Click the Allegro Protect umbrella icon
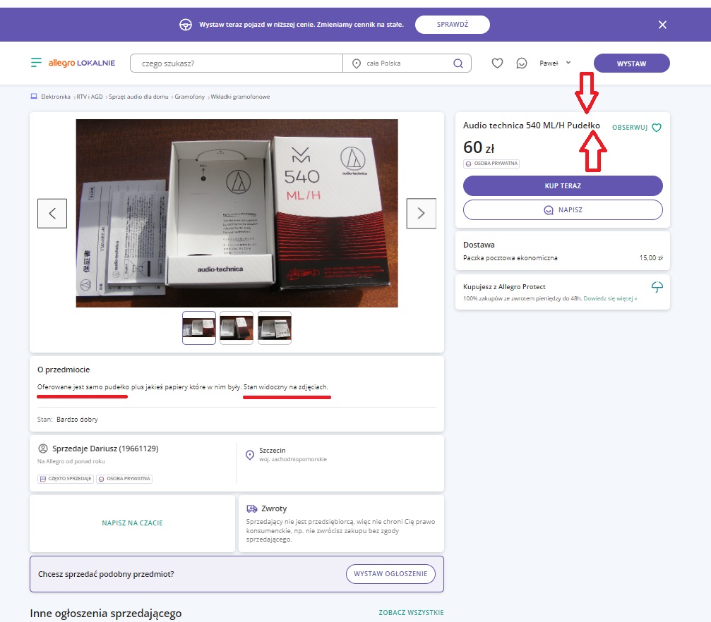The height and width of the screenshot is (622, 711). [x=657, y=286]
